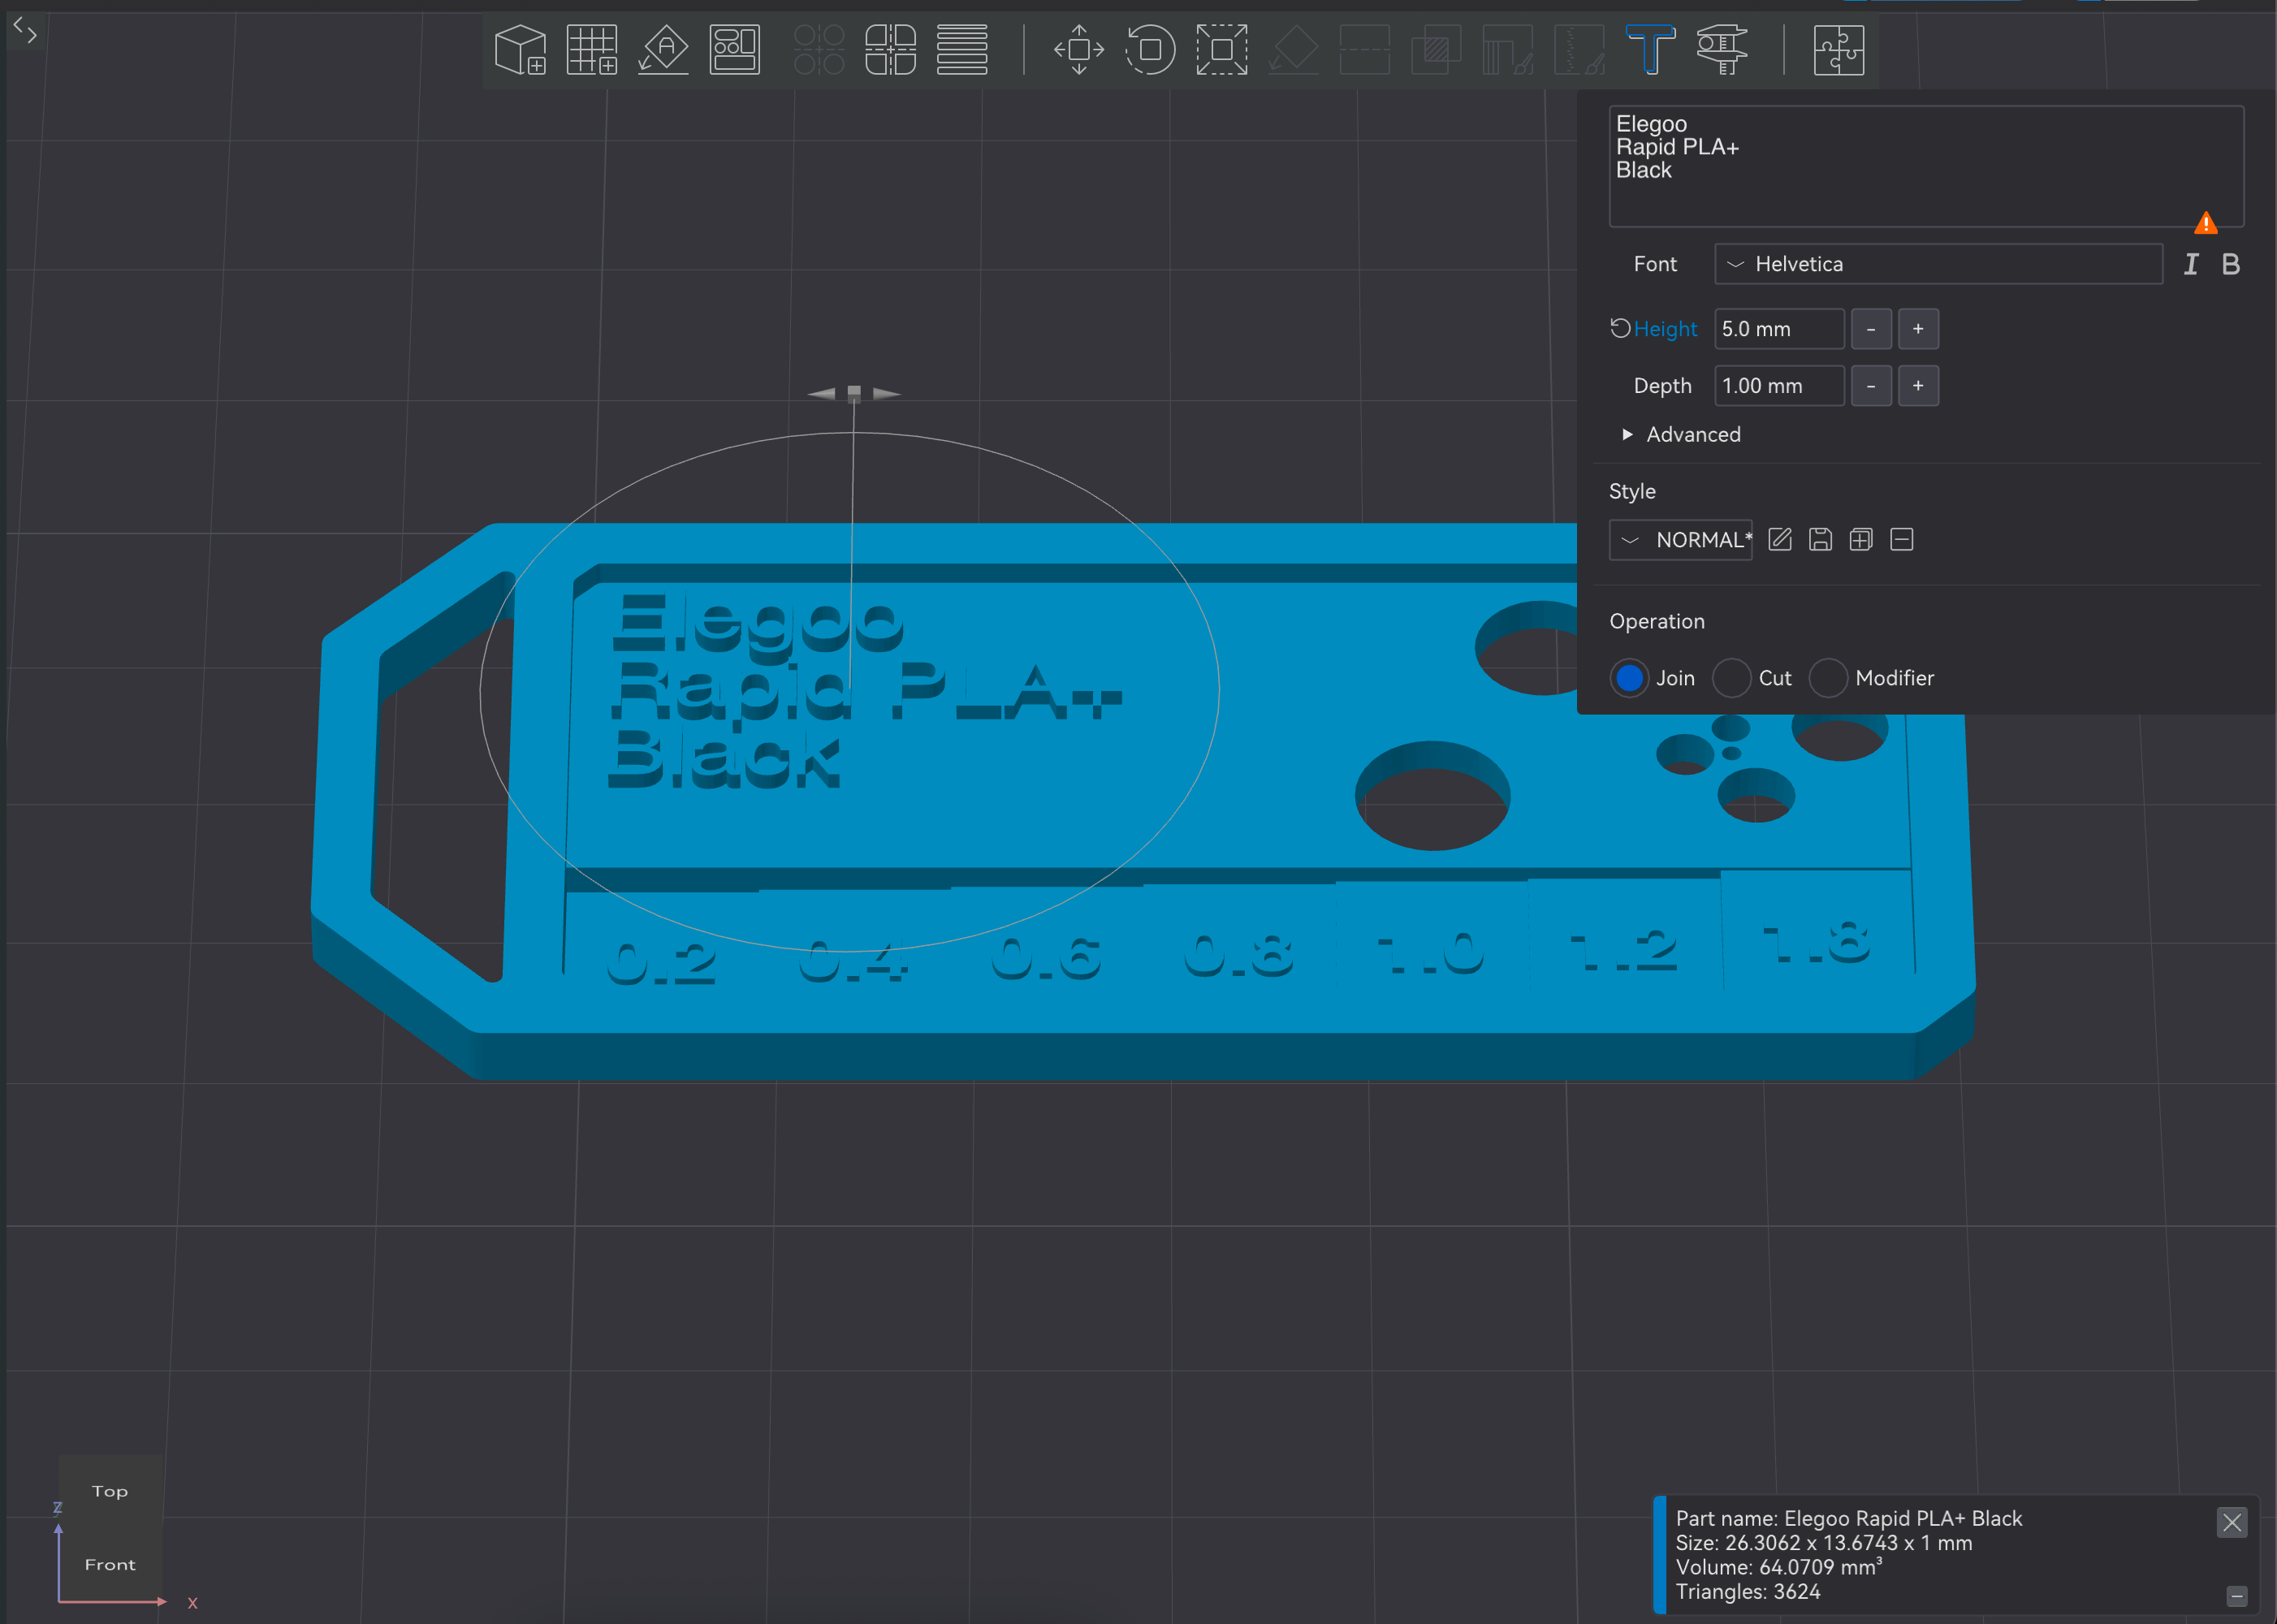The height and width of the screenshot is (1624, 2277).
Task: Click the add new style icon
Action: tap(1861, 540)
